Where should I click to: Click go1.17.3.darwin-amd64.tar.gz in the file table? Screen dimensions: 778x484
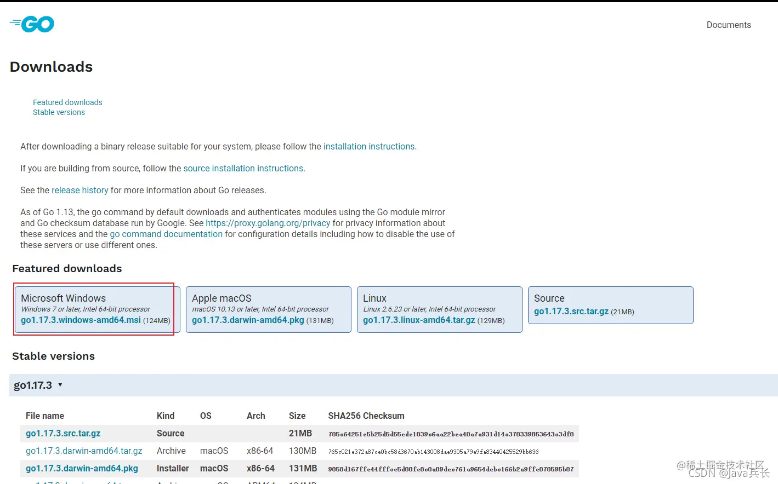[x=84, y=451]
